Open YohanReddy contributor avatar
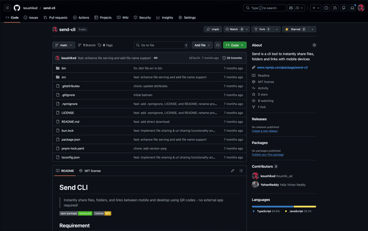 255,185
